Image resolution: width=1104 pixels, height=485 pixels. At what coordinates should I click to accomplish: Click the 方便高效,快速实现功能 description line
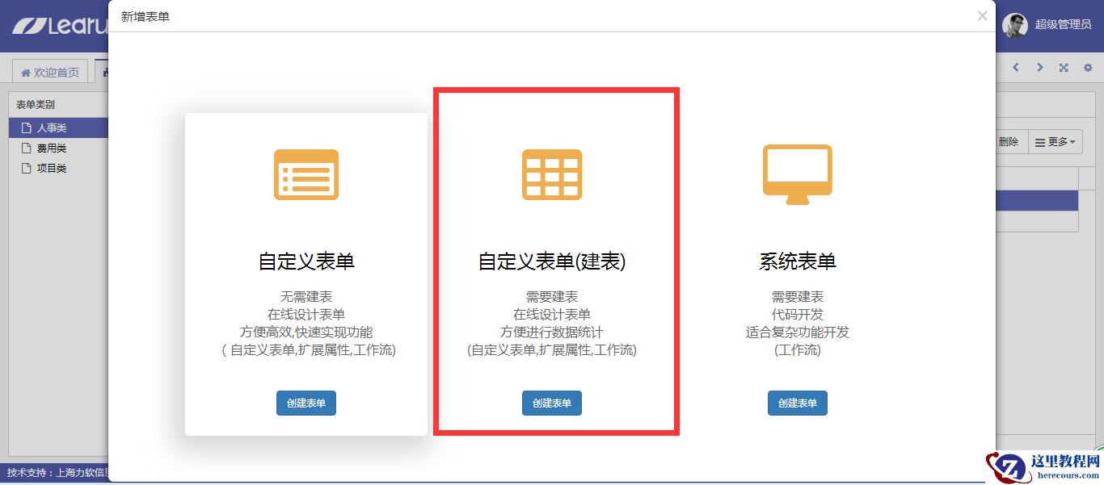click(x=306, y=332)
